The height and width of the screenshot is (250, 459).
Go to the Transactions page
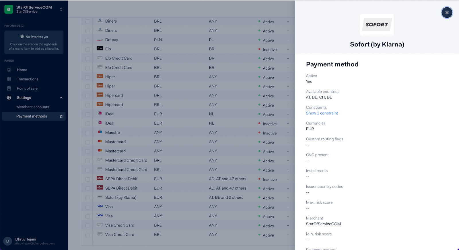click(x=28, y=79)
